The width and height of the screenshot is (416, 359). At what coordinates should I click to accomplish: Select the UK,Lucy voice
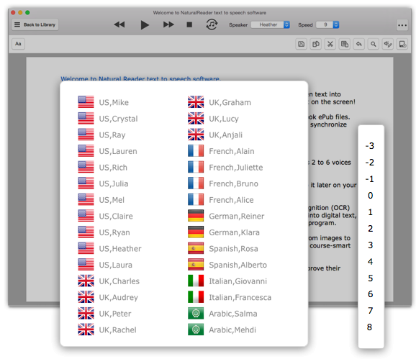(214, 119)
